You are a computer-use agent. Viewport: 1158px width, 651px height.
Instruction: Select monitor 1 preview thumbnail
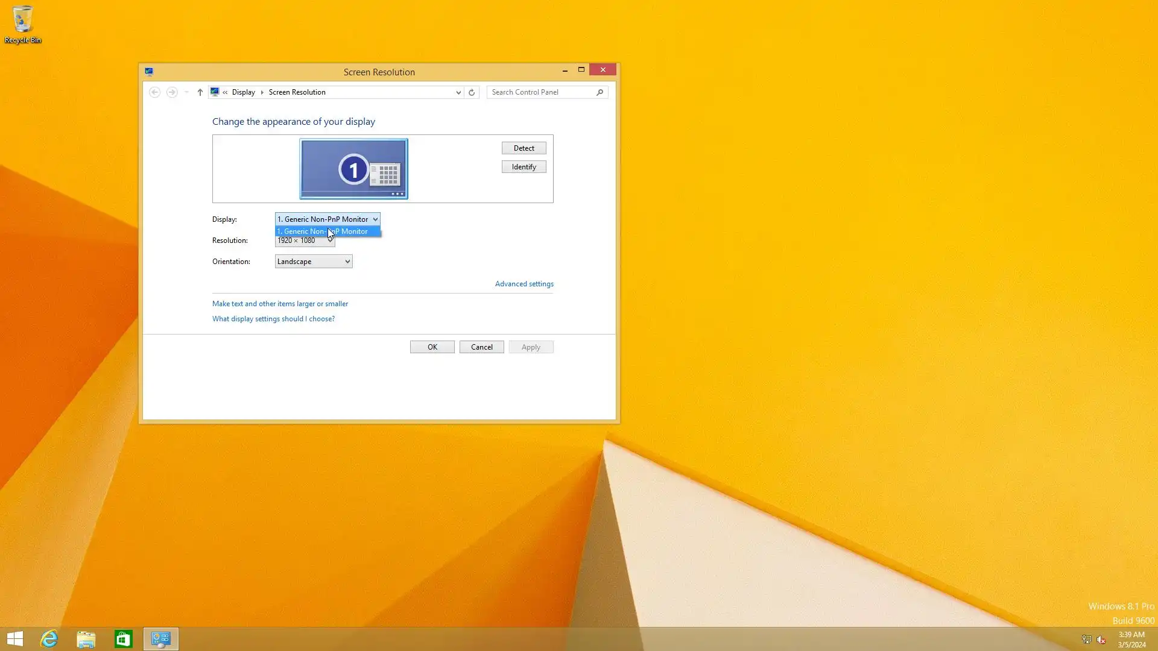(353, 169)
